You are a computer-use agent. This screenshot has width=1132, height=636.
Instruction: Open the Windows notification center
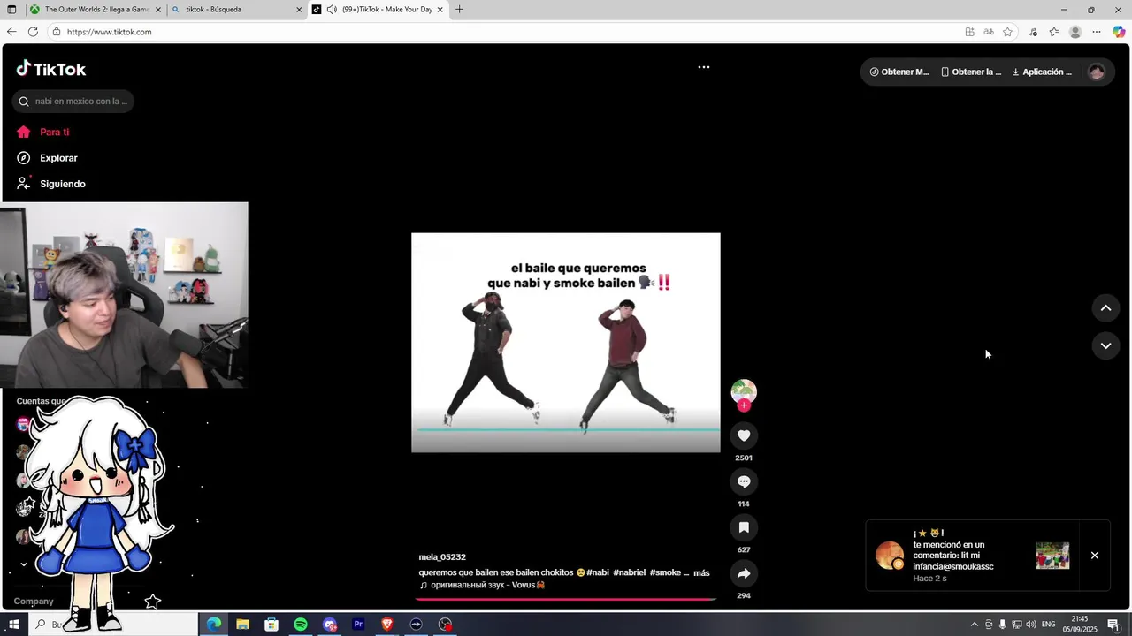tap(1113, 625)
